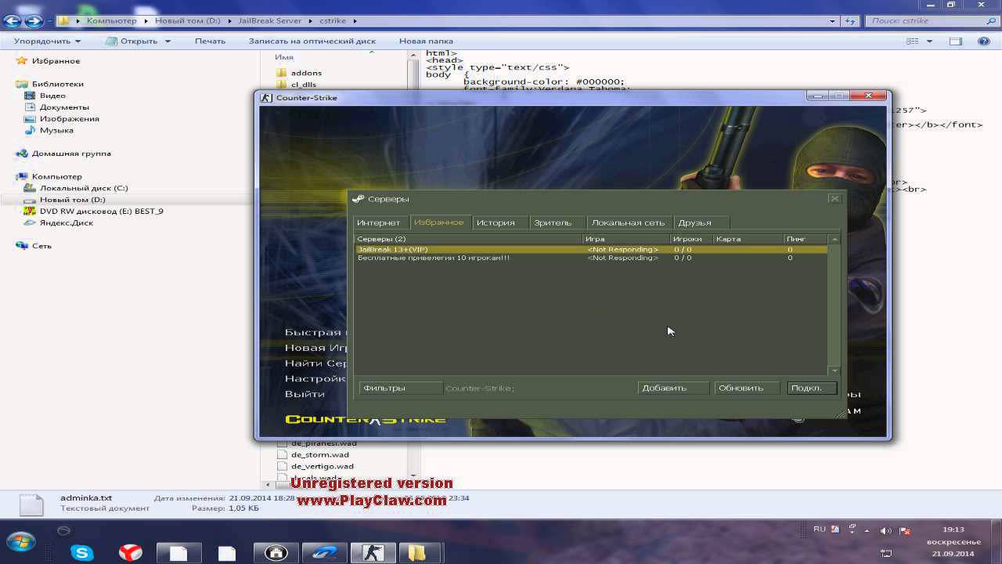The width and height of the screenshot is (1002, 564).
Task: Click the Steam icon in the Серверы title
Action: [358, 199]
